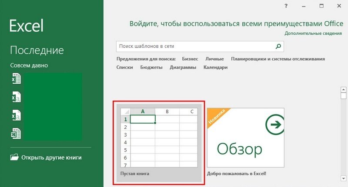Click the template list scroll up arrow
Screen dimensions: 348x187
pos(343,90)
